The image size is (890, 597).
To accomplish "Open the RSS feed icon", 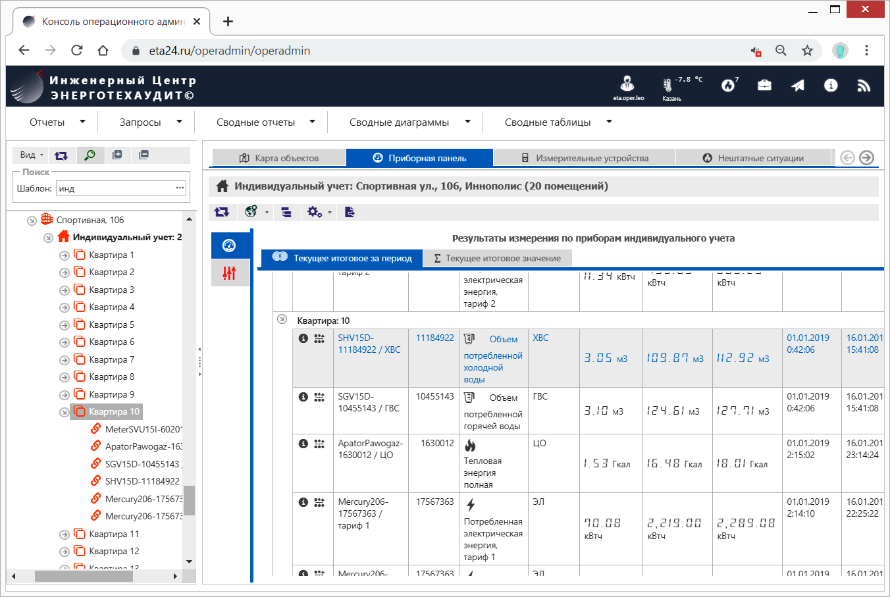I will tap(864, 85).
